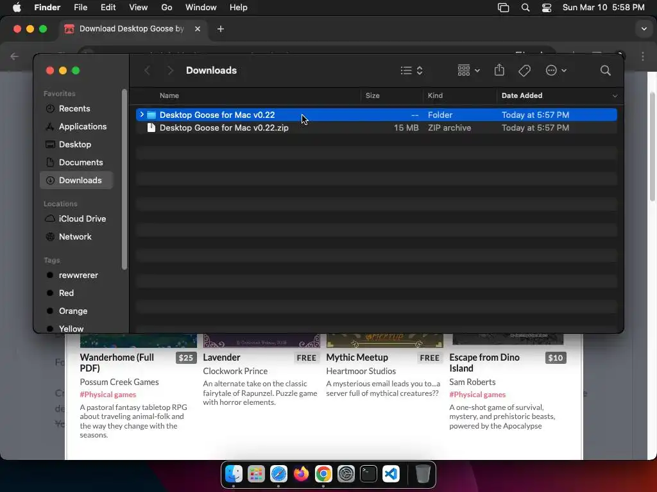
Task: Click the Tags icon in Finder toolbar
Action: point(524,70)
